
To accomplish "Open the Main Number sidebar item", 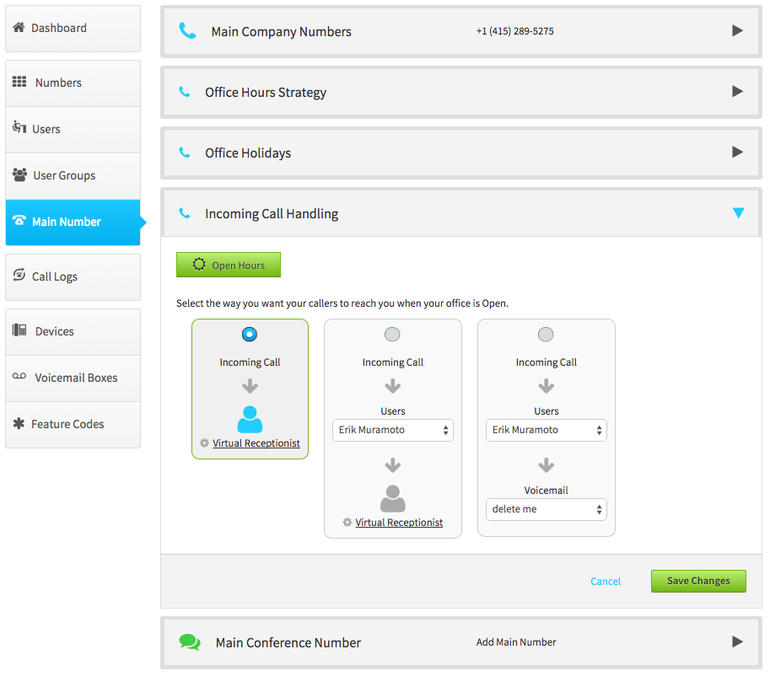I will pos(73,223).
